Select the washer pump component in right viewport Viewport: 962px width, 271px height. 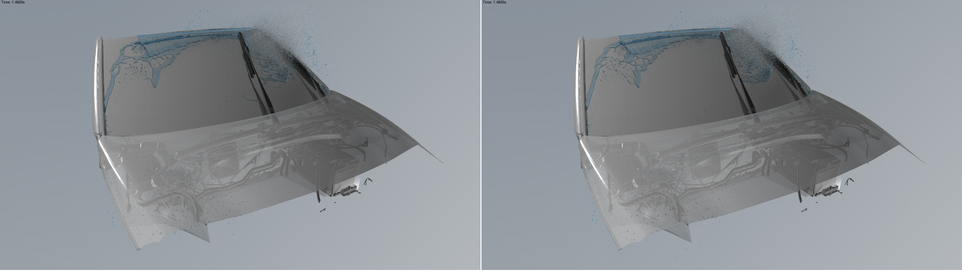pyautogui.click(x=829, y=190)
